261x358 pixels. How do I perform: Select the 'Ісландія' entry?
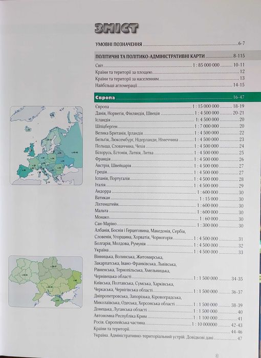(169, 120)
